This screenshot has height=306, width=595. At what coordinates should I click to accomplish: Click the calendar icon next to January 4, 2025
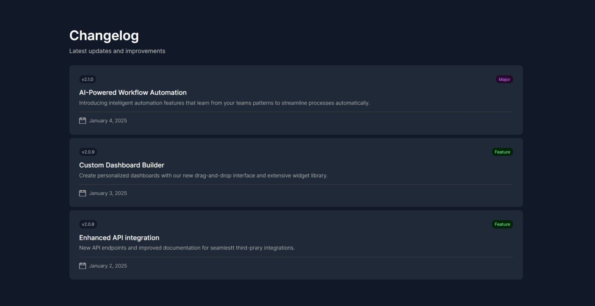click(x=83, y=120)
